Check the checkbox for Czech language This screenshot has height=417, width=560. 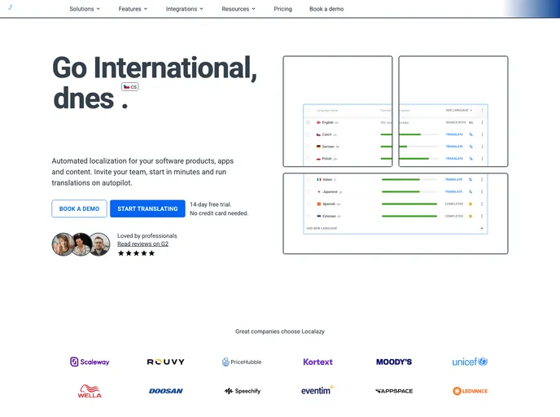click(x=308, y=134)
